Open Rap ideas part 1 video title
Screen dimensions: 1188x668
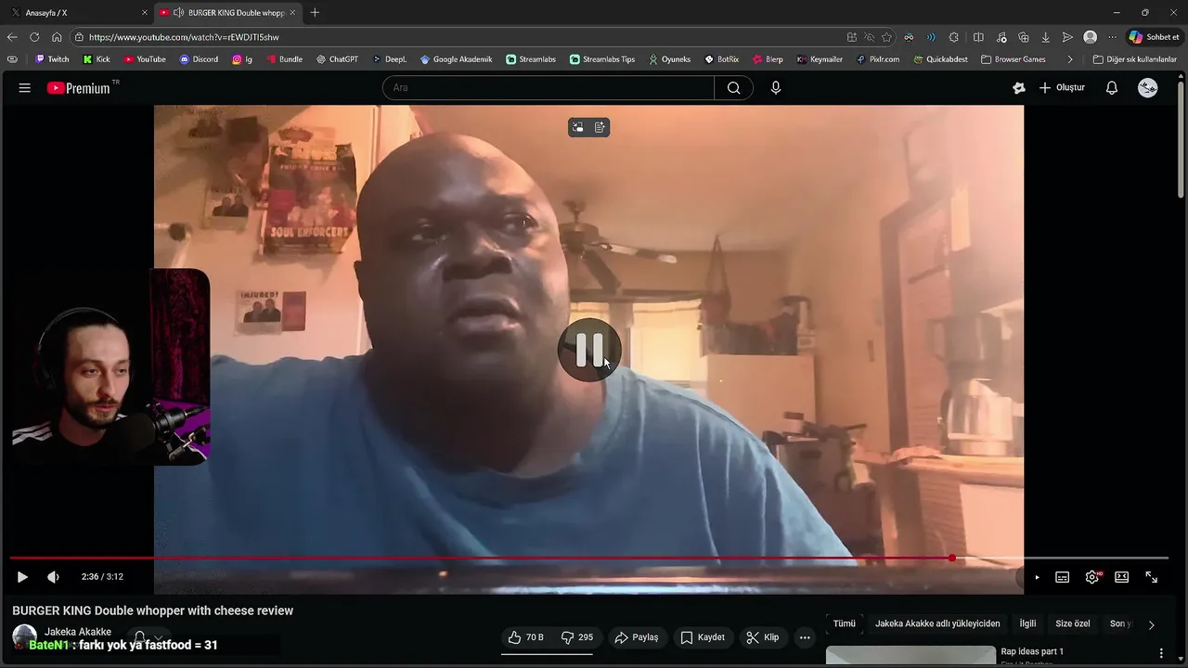[x=1032, y=651]
